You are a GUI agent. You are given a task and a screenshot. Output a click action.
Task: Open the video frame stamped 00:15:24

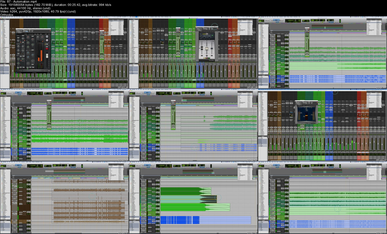coord(322,125)
